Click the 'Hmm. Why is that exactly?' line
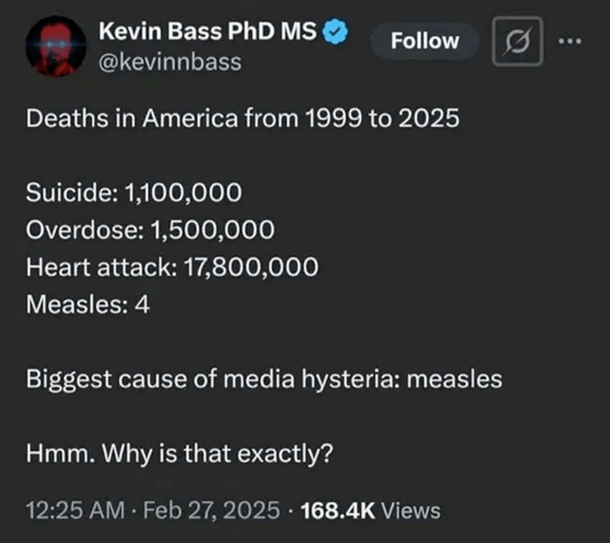The height and width of the screenshot is (543, 610). pos(180,453)
